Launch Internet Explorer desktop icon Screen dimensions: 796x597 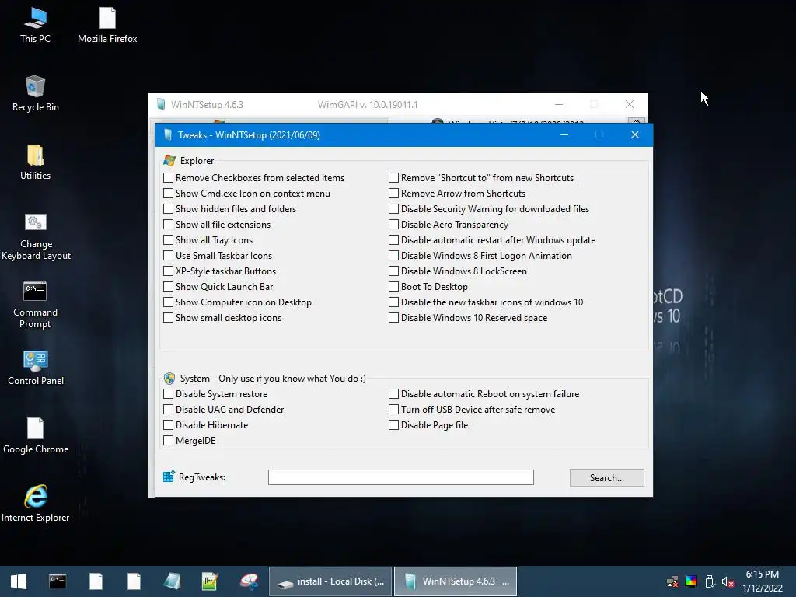[36, 504]
